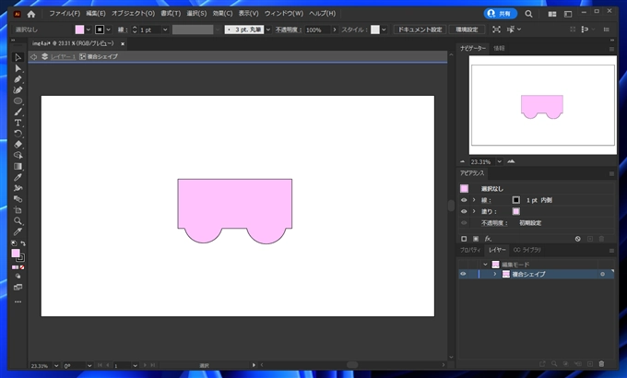Screen dimensions: 627x378
Task: Toggle visibility of stroke (線) row
Action: 464,200
